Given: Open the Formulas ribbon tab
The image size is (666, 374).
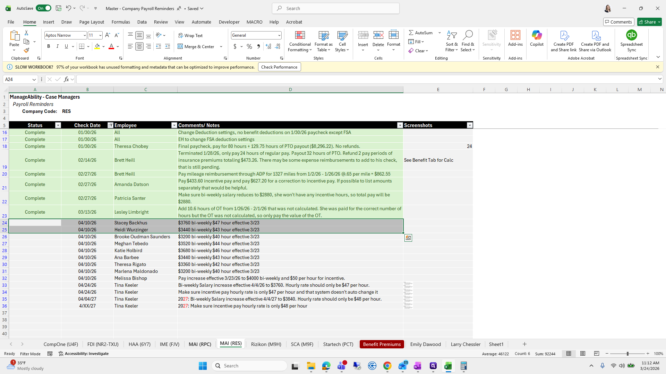Looking at the screenshot, I should [121, 22].
